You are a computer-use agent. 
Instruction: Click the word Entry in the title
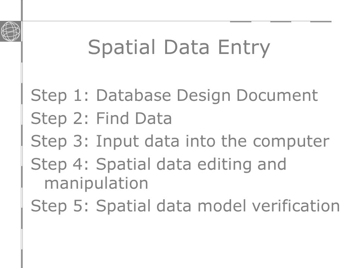pos(244,48)
